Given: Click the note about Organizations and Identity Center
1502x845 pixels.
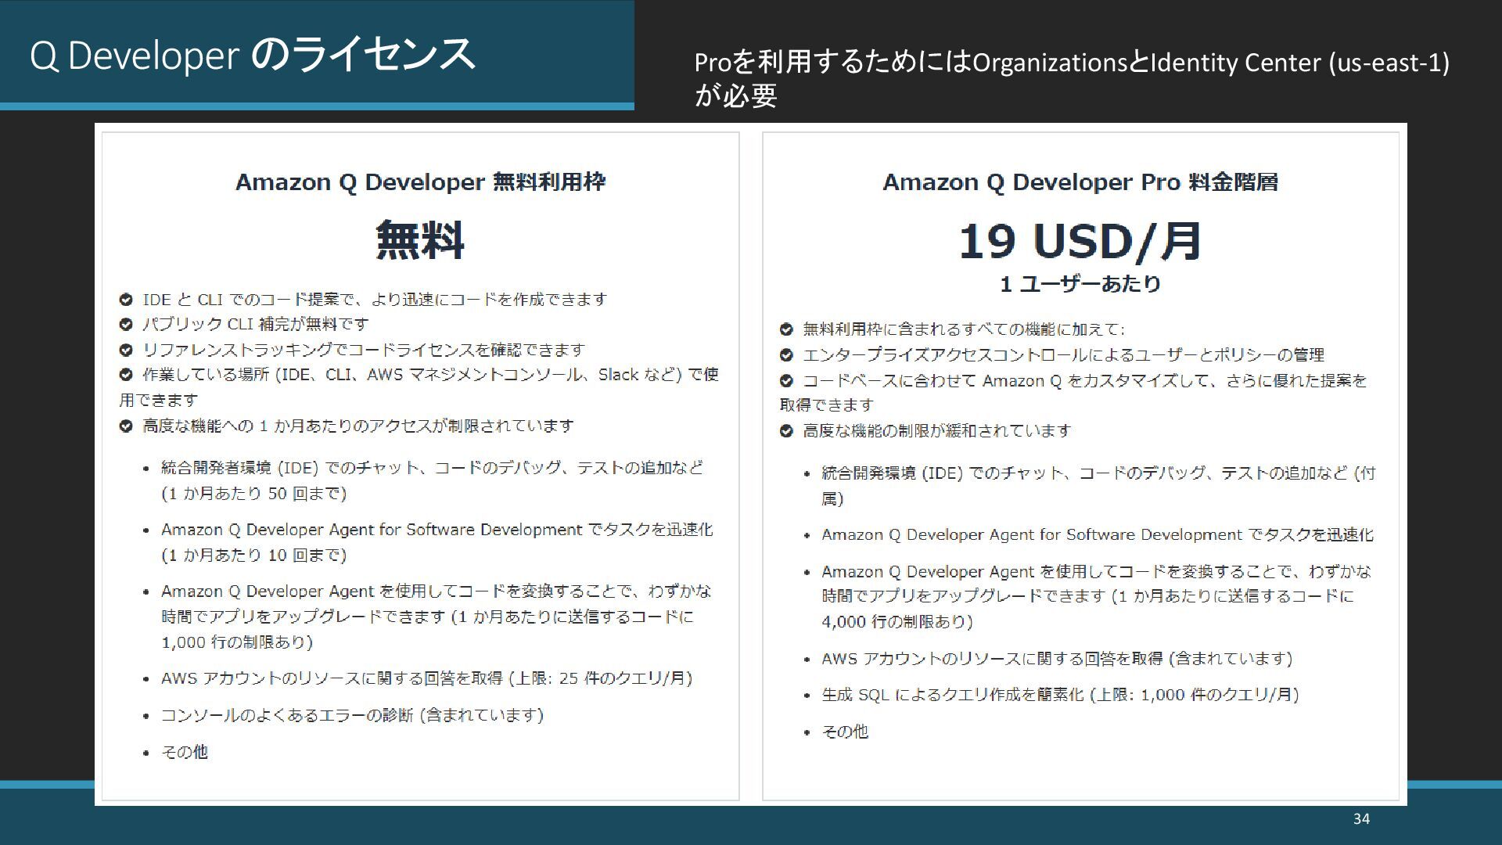Looking at the screenshot, I should [1071, 78].
